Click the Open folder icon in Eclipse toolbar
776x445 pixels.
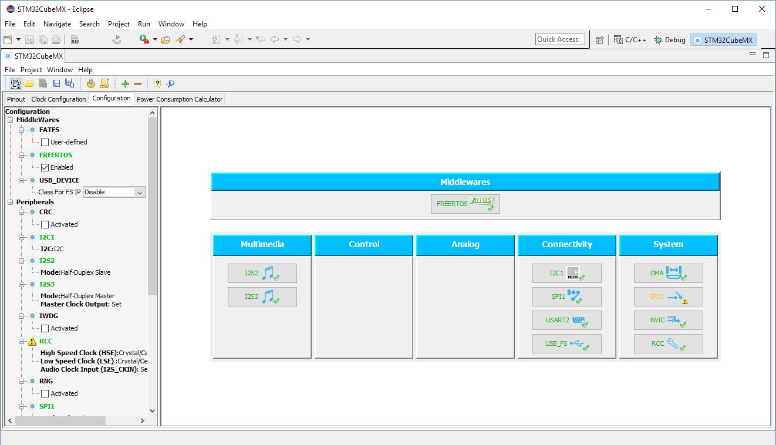pyautogui.click(x=166, y=39)
